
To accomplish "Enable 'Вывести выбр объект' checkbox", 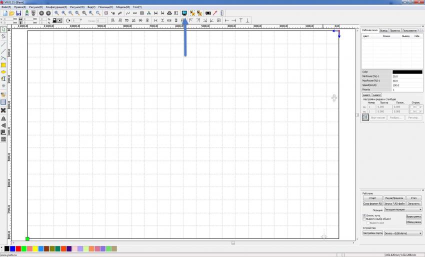I will point(364,219).
